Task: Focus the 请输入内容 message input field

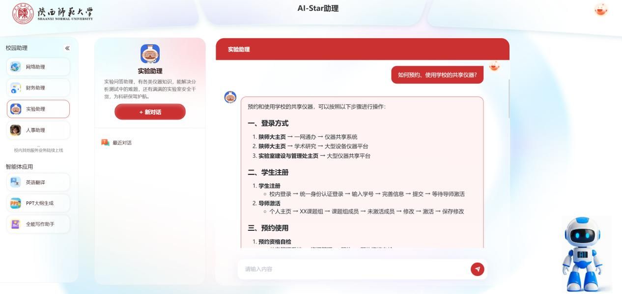Action: point(354,269)
